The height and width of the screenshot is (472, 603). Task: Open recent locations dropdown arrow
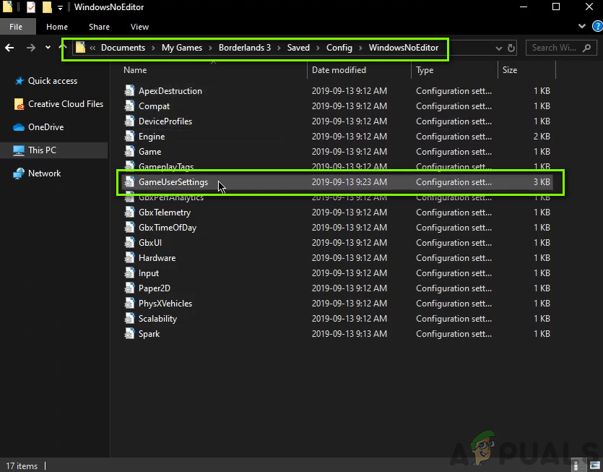click(x=48, y=48)
